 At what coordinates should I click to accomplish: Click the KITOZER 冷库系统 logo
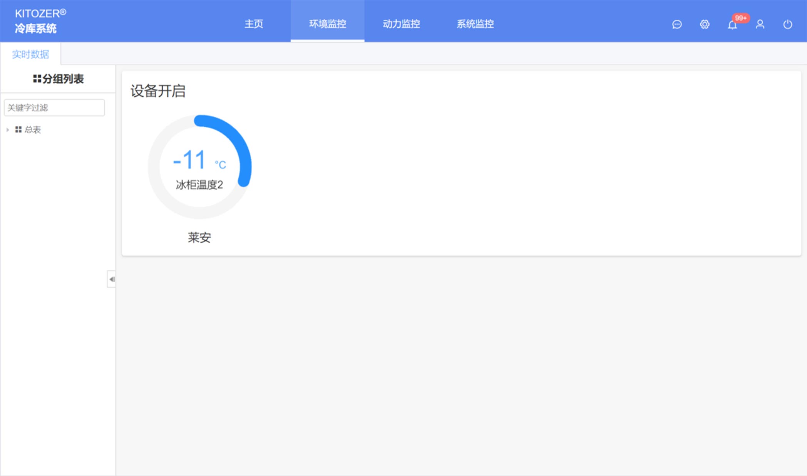pyautogui.click(x=40, y=21)
